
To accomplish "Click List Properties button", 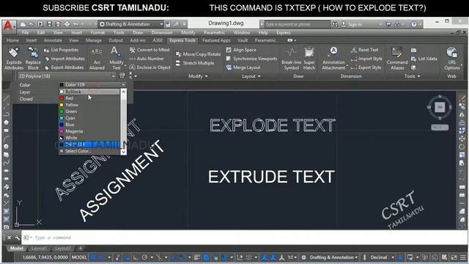I will tap(62, 50).
